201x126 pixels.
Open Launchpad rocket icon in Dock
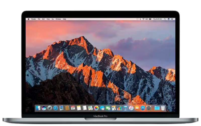pos(50,108)
